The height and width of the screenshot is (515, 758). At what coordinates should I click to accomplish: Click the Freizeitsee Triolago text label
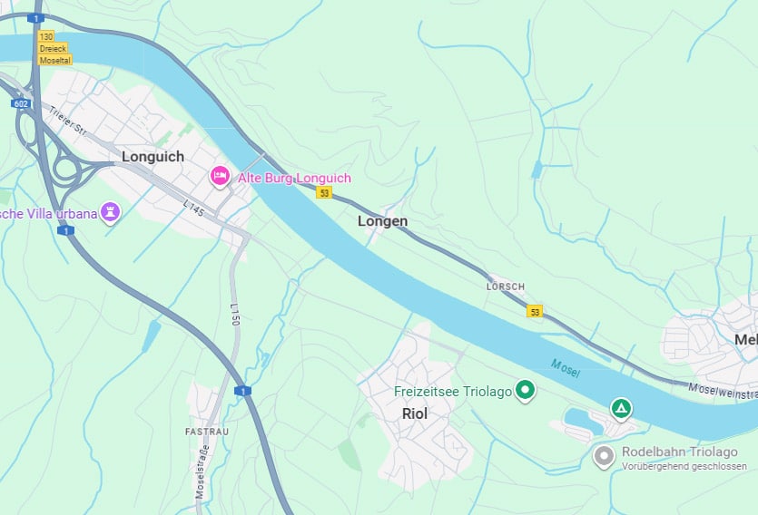(x=453, y=392)
